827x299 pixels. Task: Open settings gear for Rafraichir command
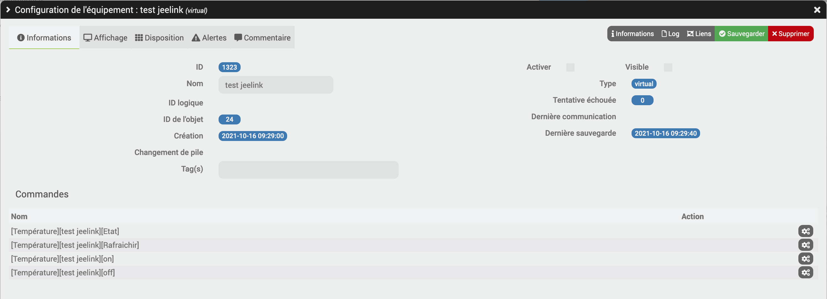coord(805,245)
